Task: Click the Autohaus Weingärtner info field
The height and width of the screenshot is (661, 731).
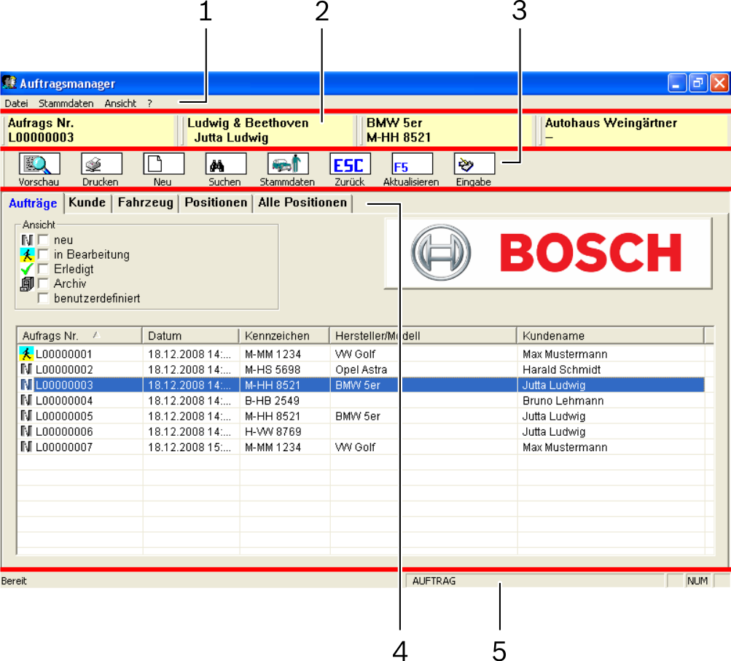Action: (x=635, y=130)
